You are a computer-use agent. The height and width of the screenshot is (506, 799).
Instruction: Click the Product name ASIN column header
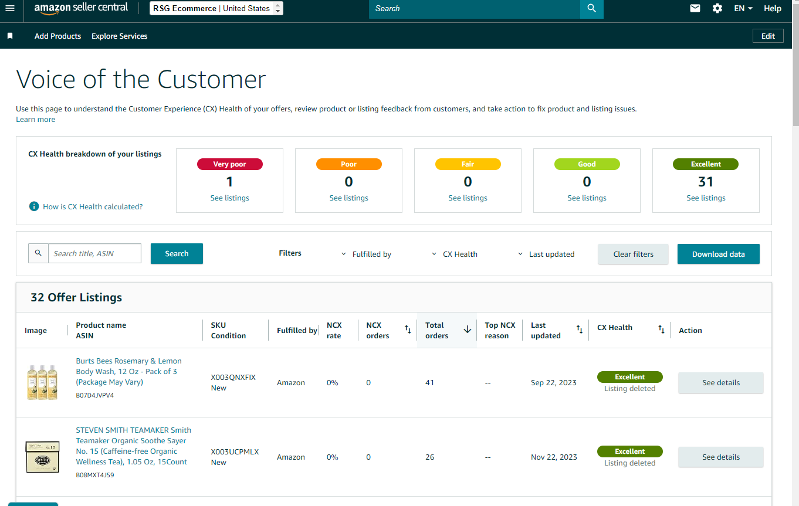[101, 330]
